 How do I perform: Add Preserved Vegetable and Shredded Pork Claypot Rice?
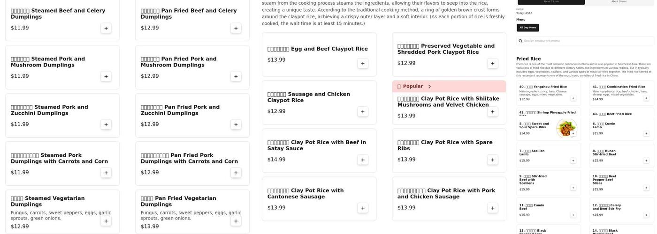click(493, 64)
